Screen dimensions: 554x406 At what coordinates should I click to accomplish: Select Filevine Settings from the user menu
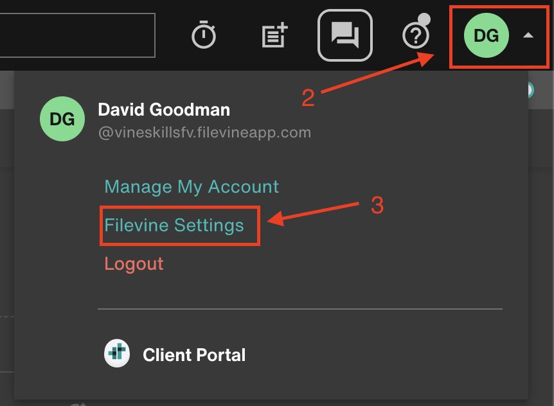click(x=174, y=225)
